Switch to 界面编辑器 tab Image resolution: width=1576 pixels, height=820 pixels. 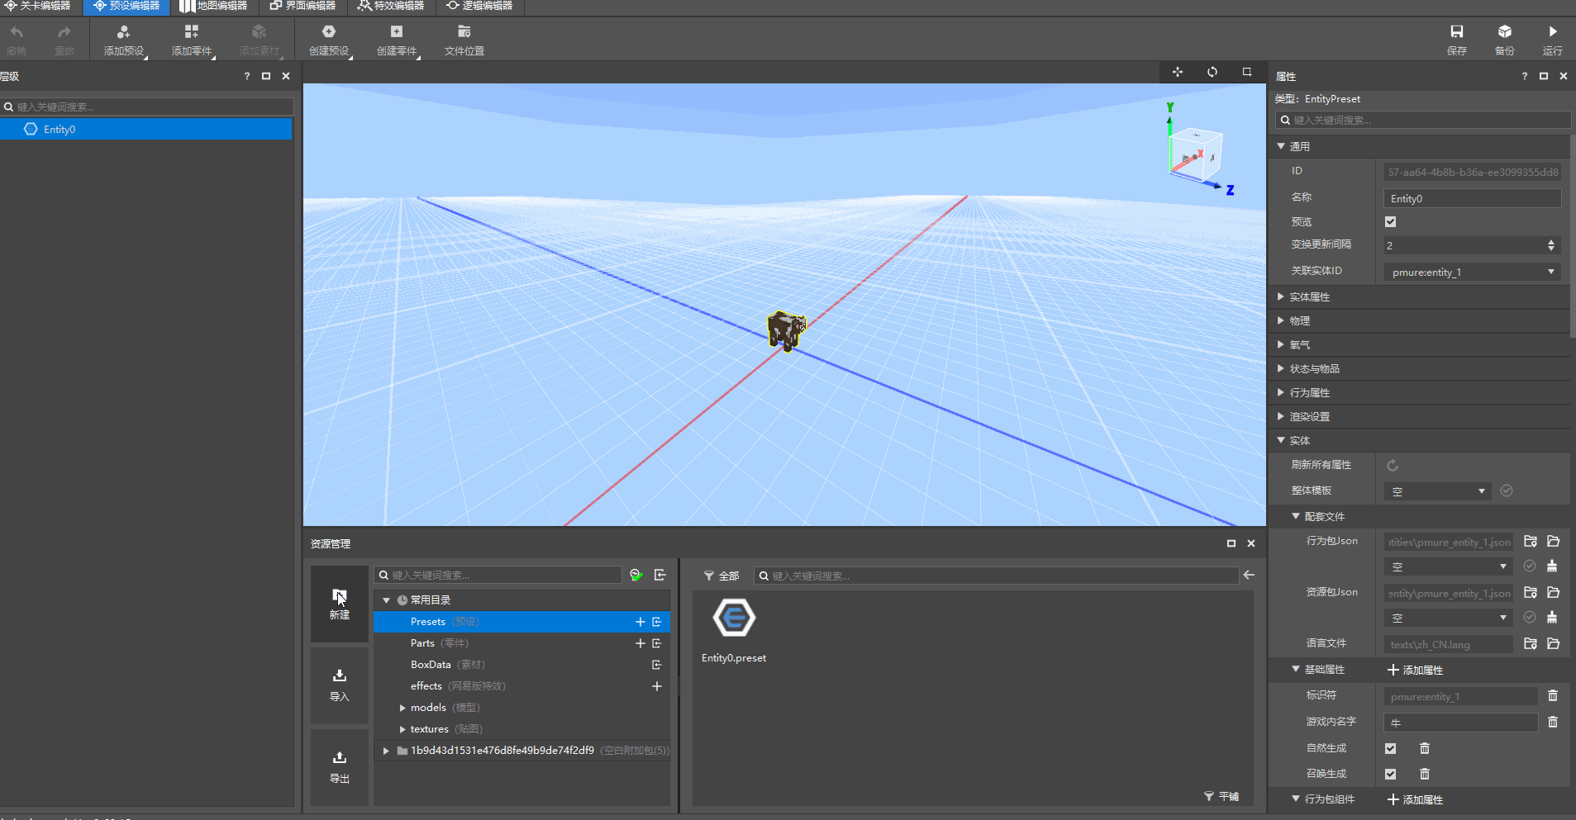pyautogui.click(x=302, y=6)
